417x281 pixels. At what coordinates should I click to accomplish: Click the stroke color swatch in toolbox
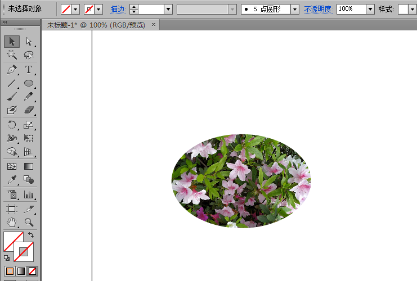coord(24,252)
